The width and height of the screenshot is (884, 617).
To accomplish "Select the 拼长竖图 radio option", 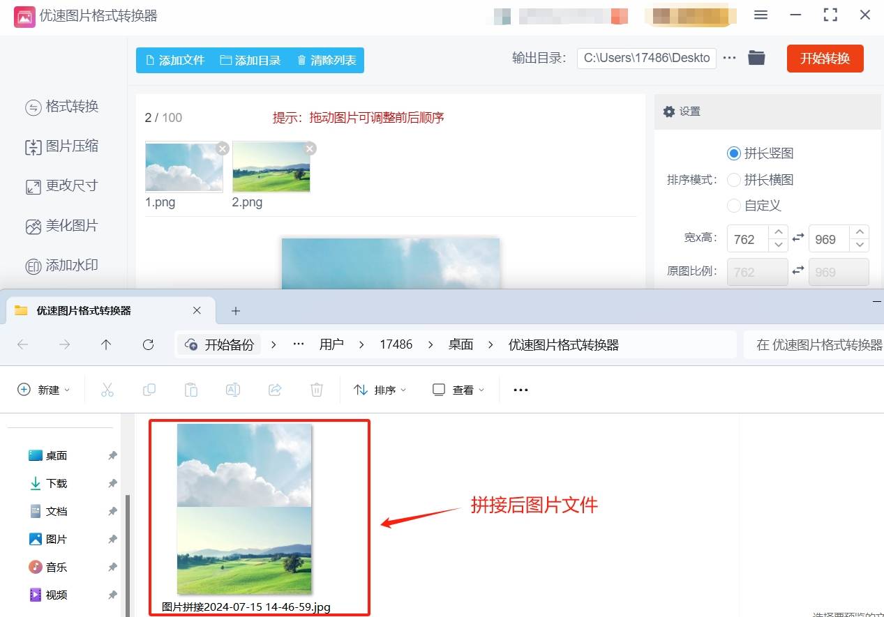I will pos(734,153).
